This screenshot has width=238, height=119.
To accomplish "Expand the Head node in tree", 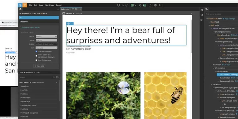I will point(209,22).
